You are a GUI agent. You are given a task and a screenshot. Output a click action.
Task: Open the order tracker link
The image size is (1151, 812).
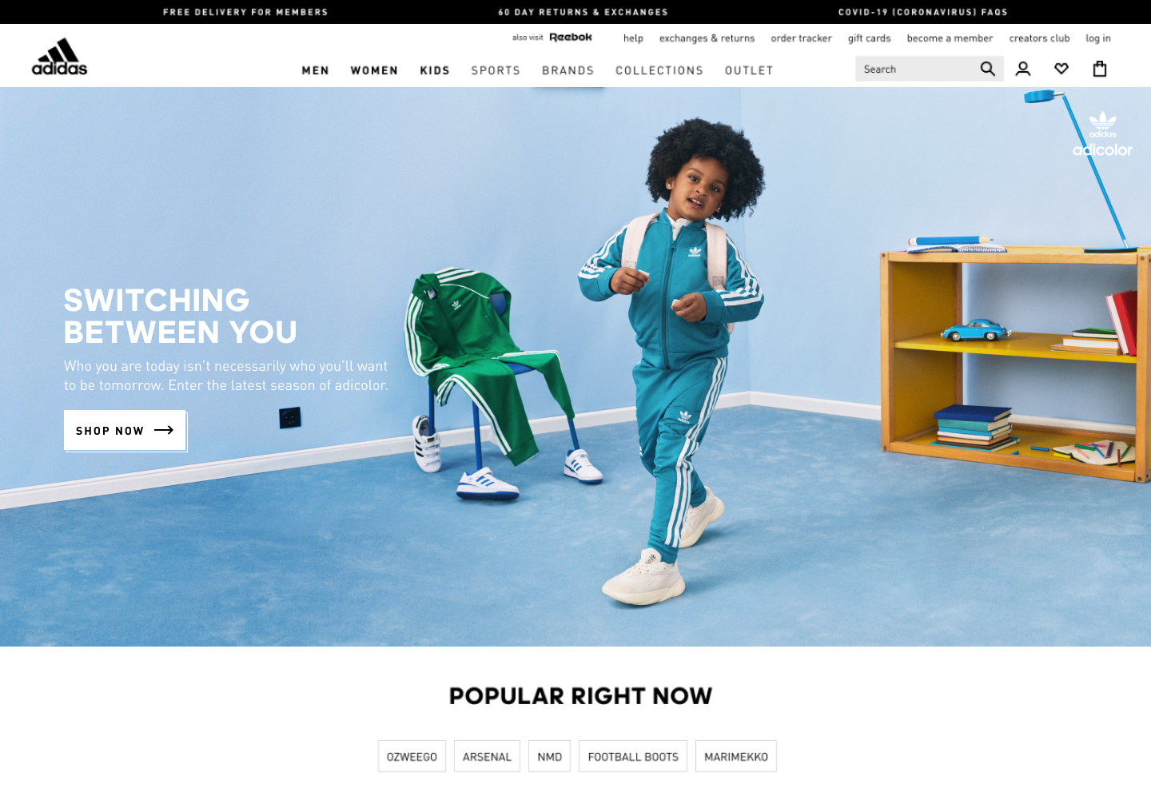click(x=801, y=38)
